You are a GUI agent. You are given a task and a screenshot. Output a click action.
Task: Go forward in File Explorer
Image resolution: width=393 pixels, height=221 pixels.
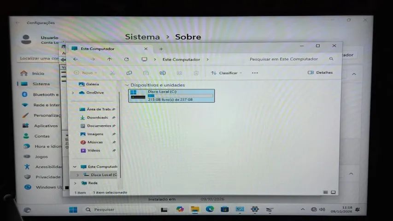point(93,59)
